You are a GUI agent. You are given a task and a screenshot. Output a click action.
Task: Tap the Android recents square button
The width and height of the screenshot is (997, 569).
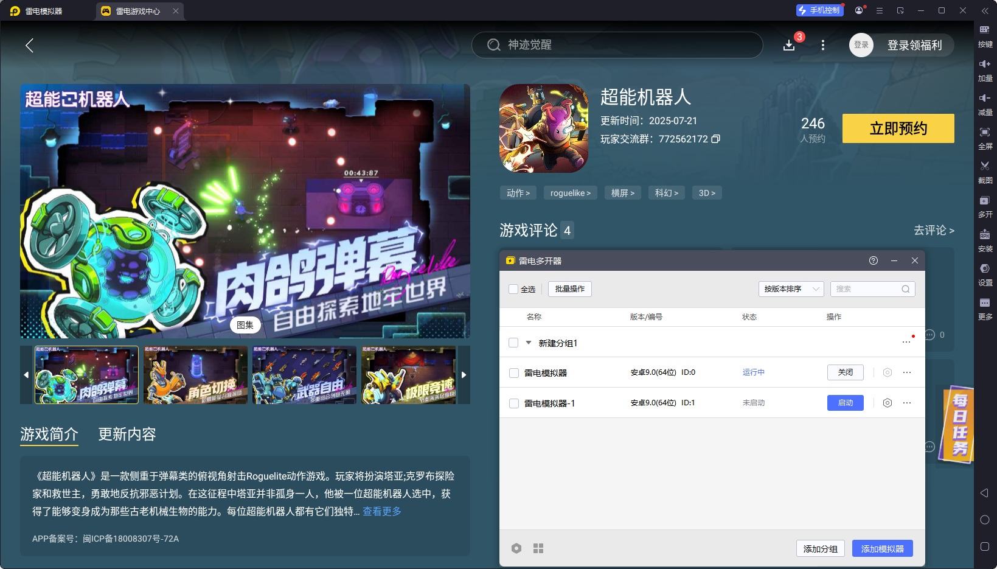[x=985, y=546]
